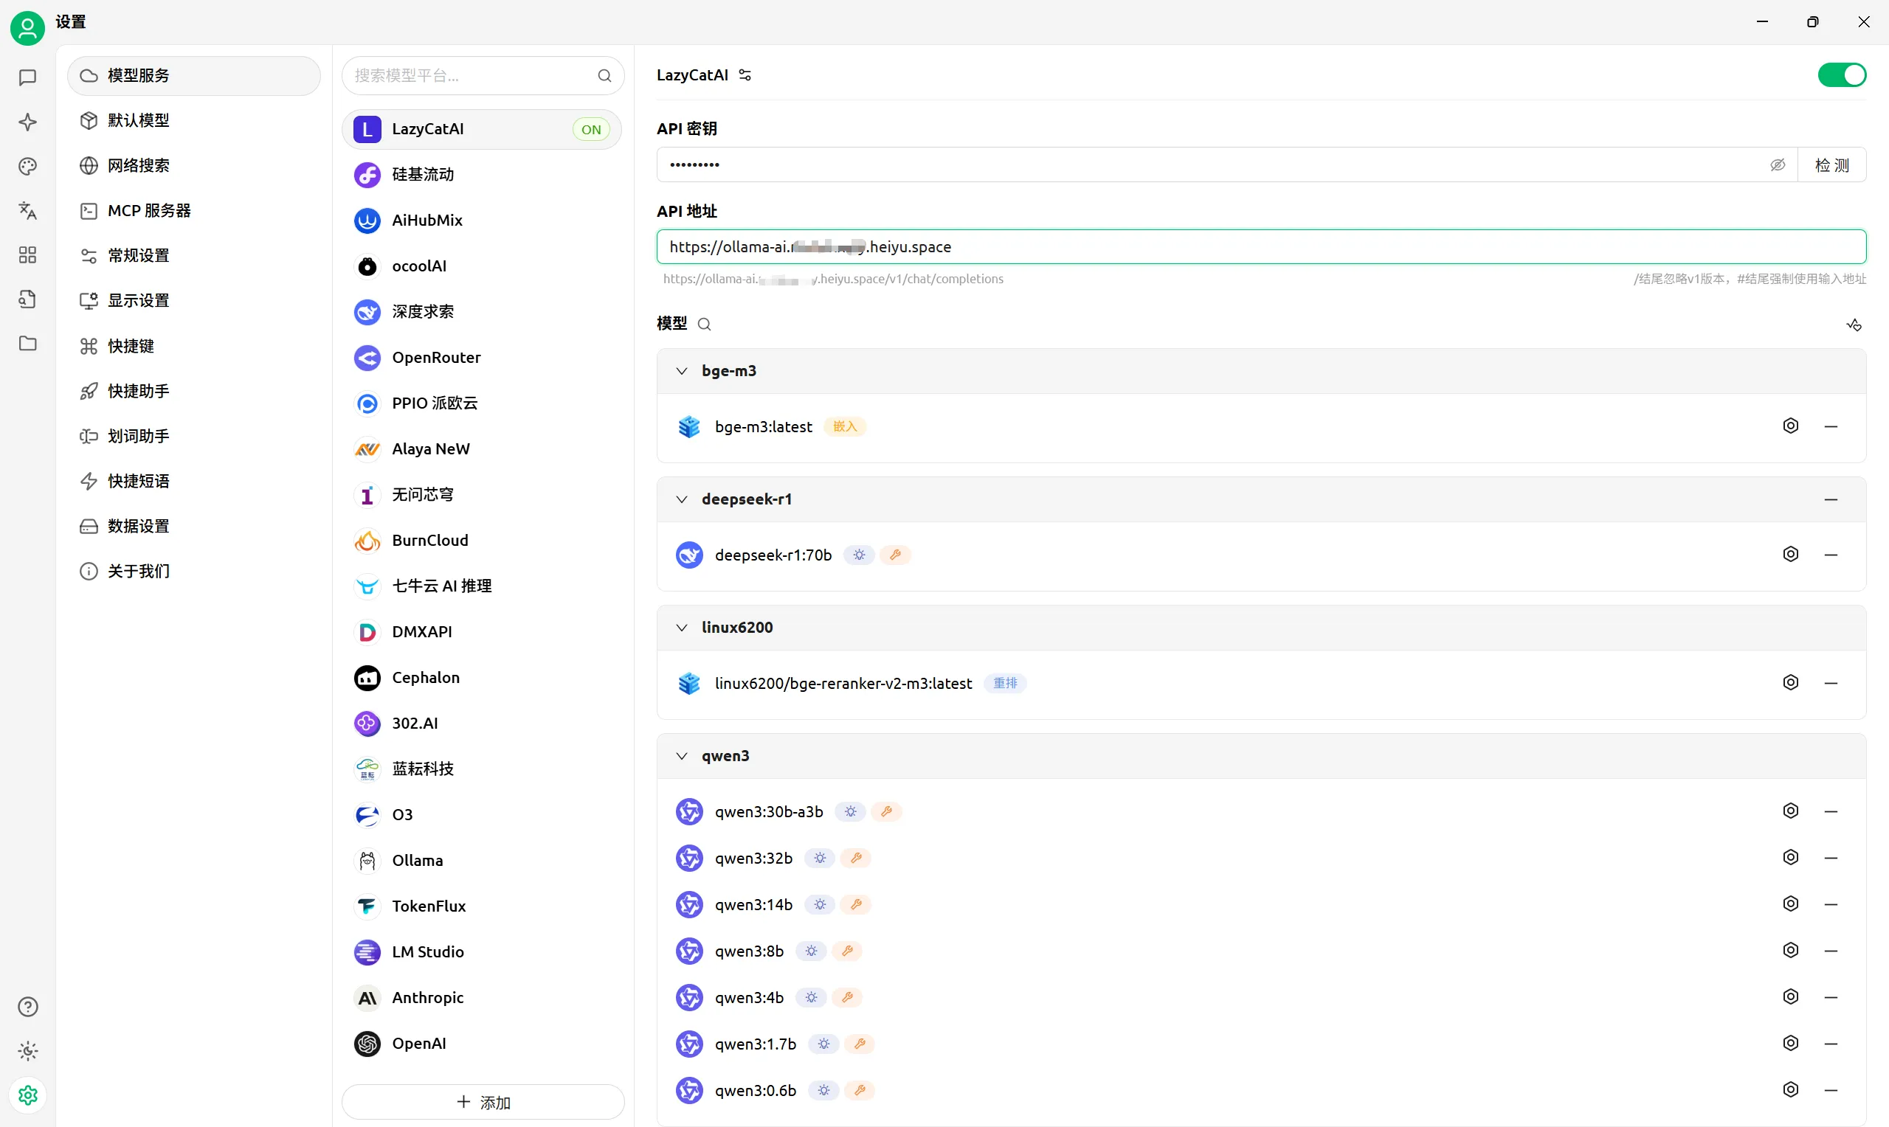Collapse the linux6200 model group
Viewport: 1889px width, 1127px height.
coord(681,628)
